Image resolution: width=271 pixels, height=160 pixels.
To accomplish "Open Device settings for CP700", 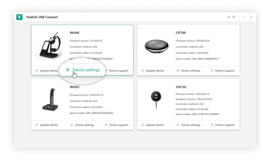I will [188, 71].
